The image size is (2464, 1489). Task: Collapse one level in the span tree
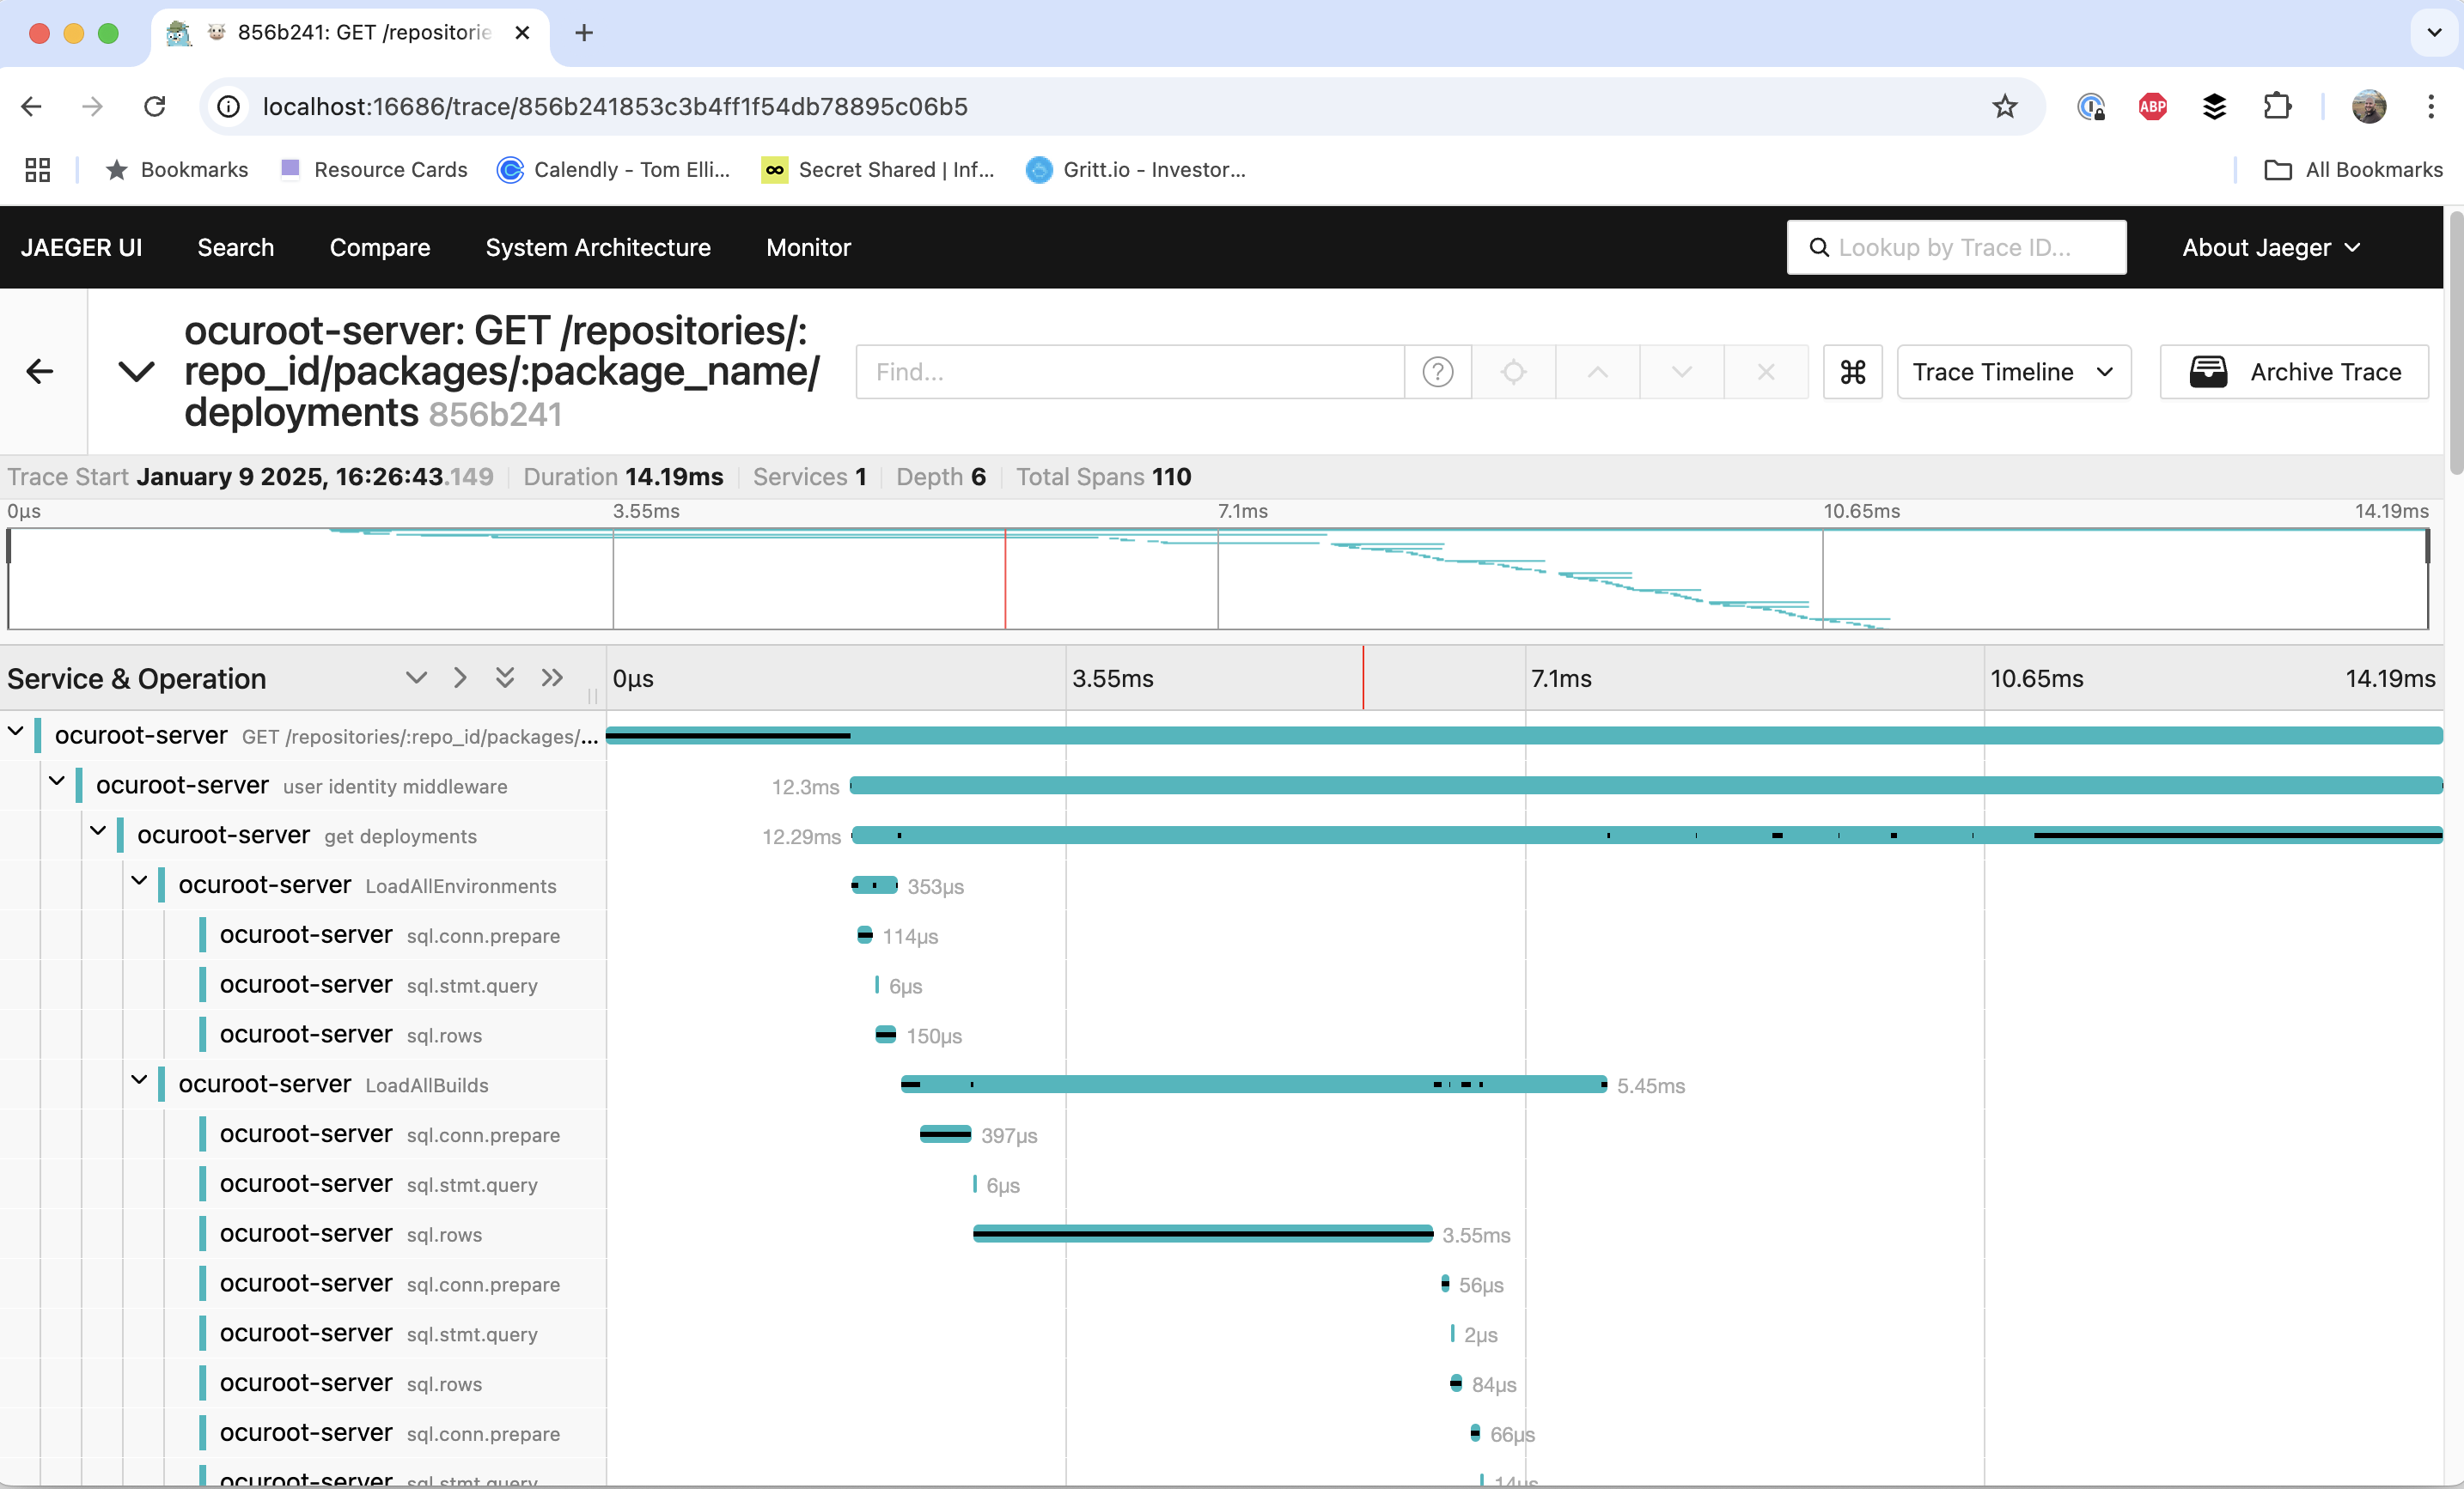coord(416,678)
